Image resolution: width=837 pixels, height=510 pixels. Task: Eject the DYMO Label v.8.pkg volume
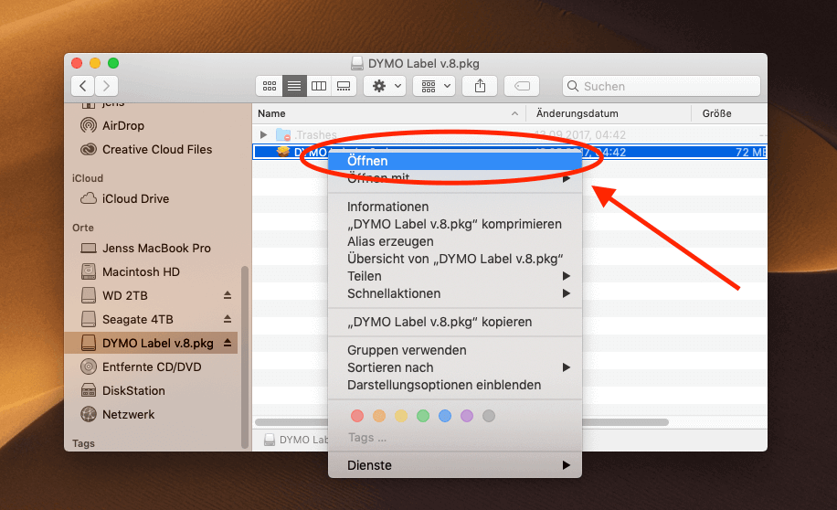pos(228,343)
